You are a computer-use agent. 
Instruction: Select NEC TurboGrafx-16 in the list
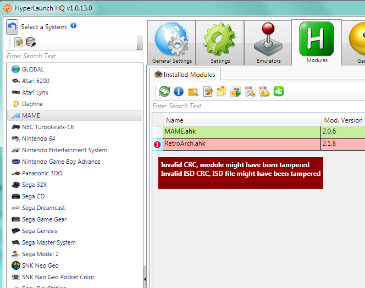75,127
